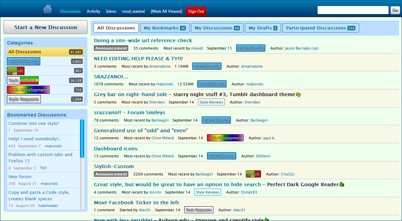Open 'Move Facebook Ticker to the left'
The width and height of the screenshot is (402, 221).
tap(136, 203)
